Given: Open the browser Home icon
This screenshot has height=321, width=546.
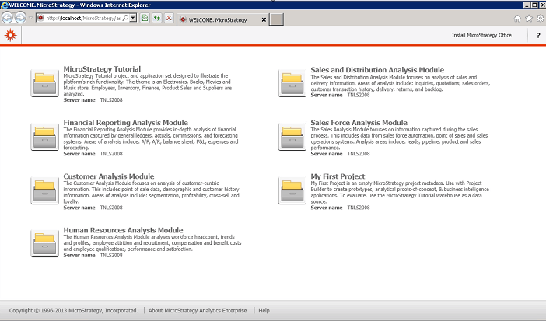Looking at the screenshot, I should (518, 18).
